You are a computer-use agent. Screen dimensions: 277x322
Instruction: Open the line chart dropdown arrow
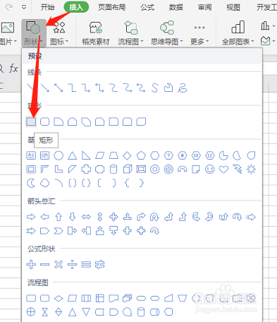pos(273,41)
